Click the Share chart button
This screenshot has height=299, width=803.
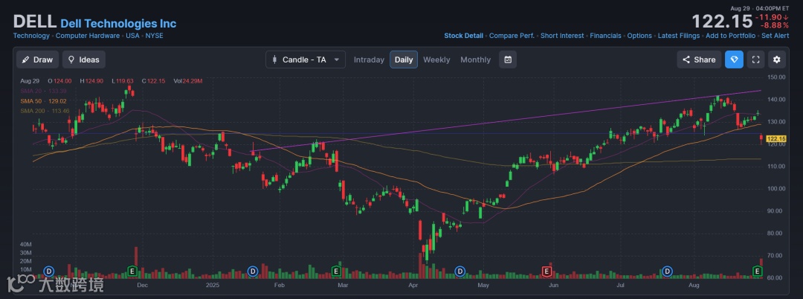[698, 60]
